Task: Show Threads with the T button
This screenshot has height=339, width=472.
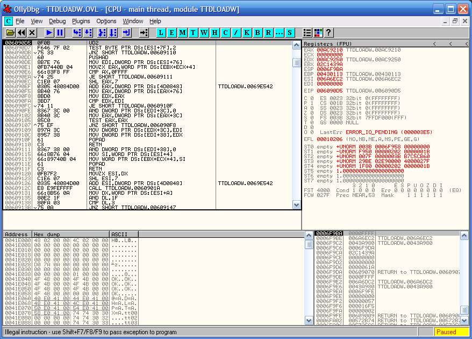Action: tap(193, 32)
